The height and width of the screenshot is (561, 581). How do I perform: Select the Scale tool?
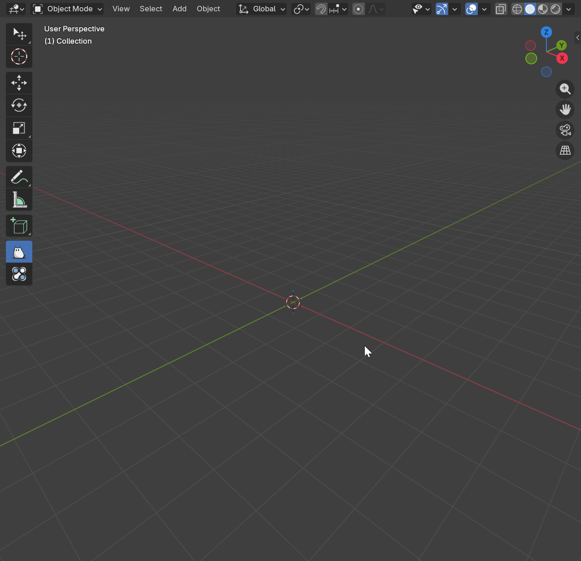(x=19, y=128)
